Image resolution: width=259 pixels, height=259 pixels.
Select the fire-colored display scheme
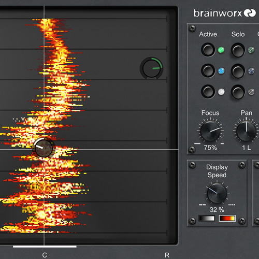(x=227, y=218)
